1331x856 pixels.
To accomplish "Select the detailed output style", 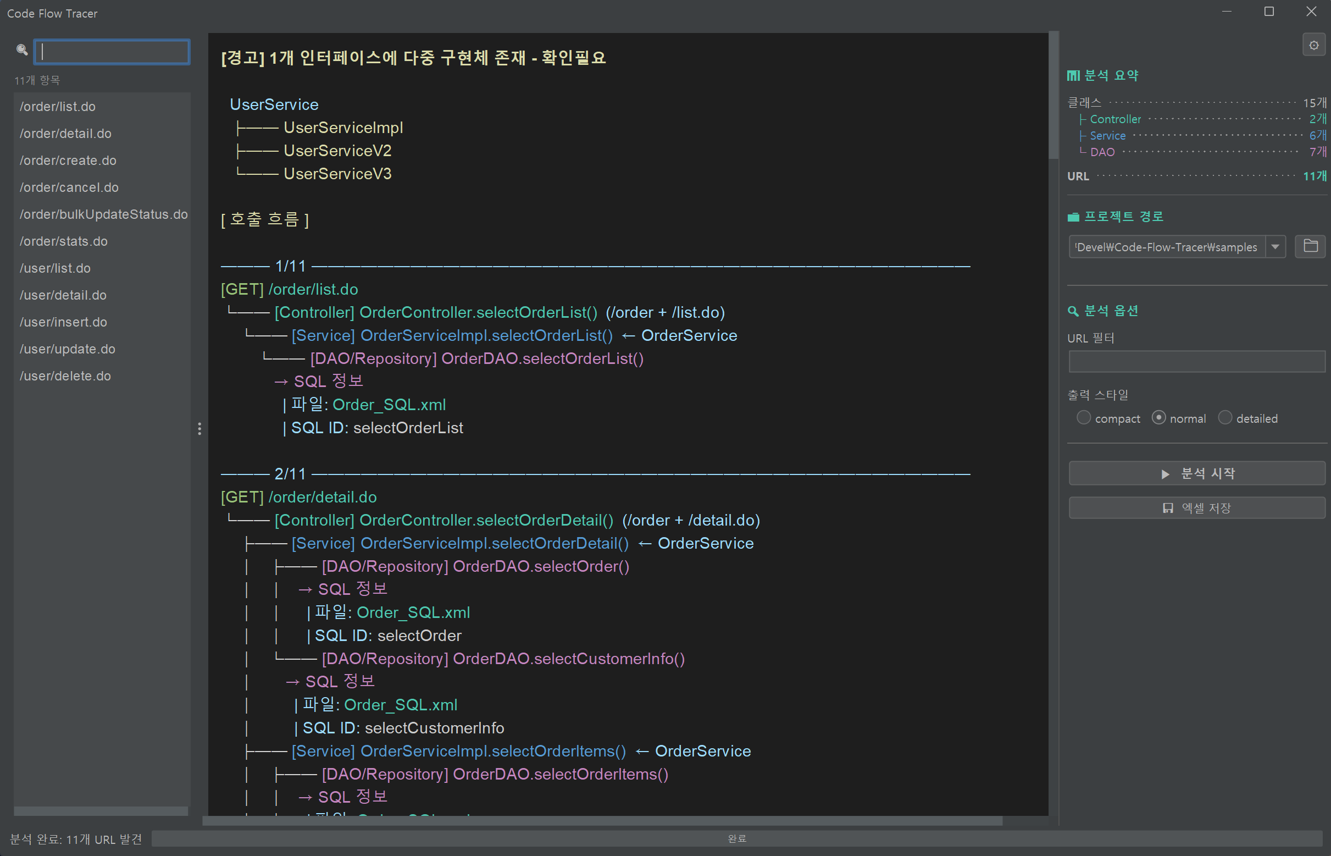I will [1225, 418].
